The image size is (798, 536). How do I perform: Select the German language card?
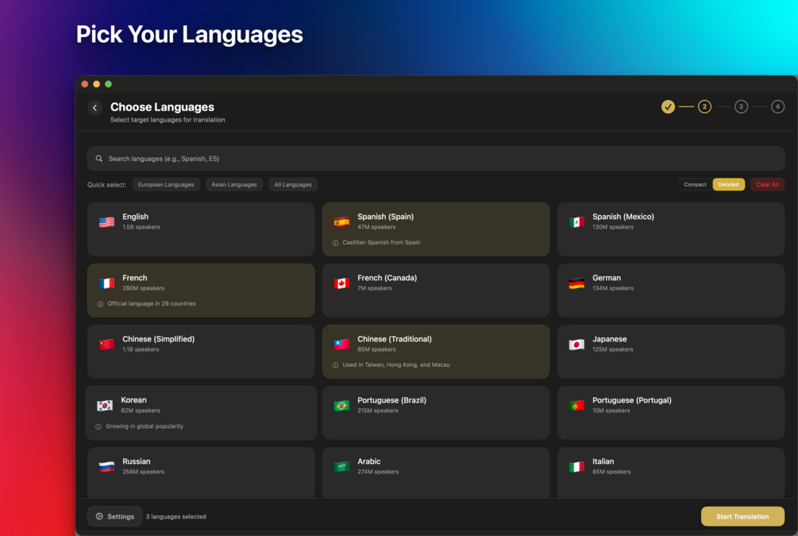[x=671, y=290]
